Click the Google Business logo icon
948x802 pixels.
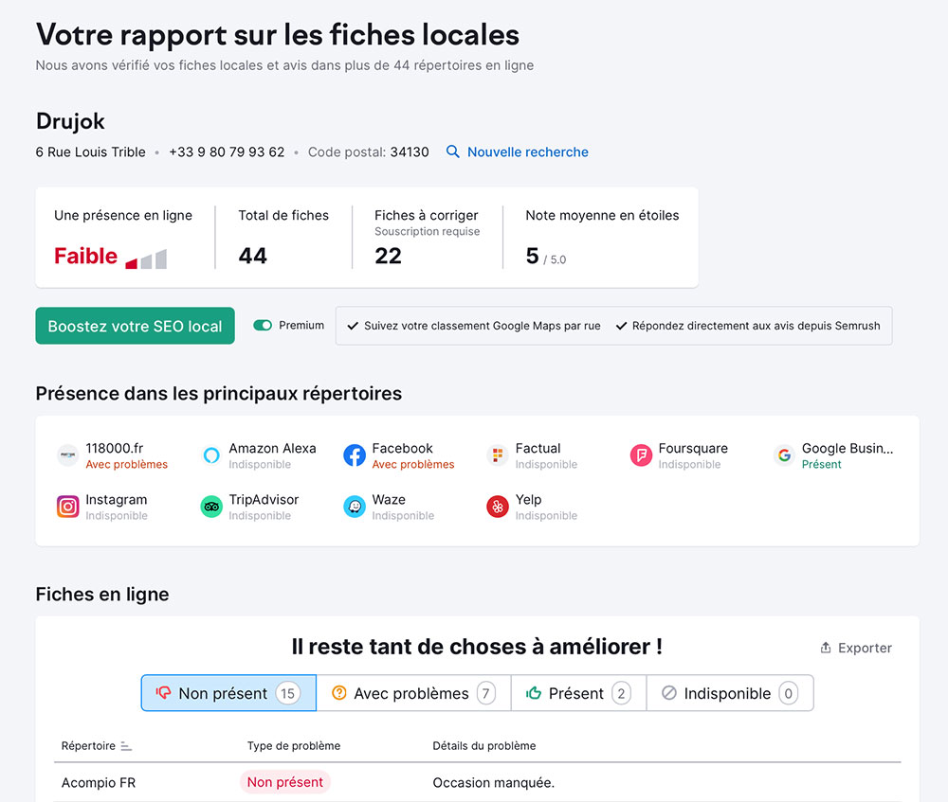784,455
